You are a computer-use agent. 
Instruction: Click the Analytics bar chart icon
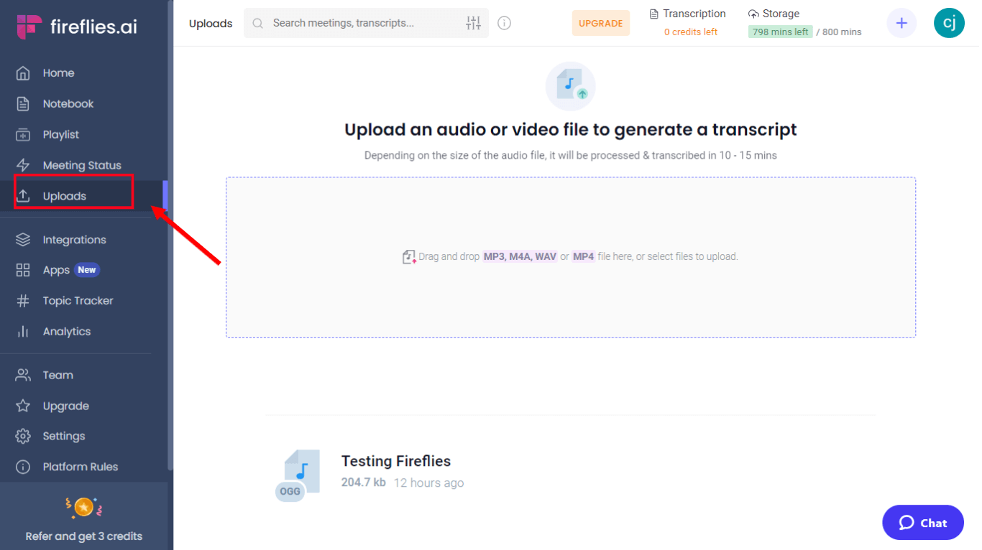tap(23, 332)
